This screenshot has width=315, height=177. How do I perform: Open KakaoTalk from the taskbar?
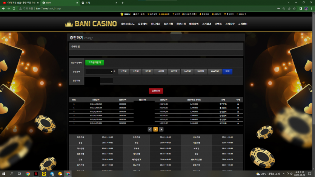point(44,174)
